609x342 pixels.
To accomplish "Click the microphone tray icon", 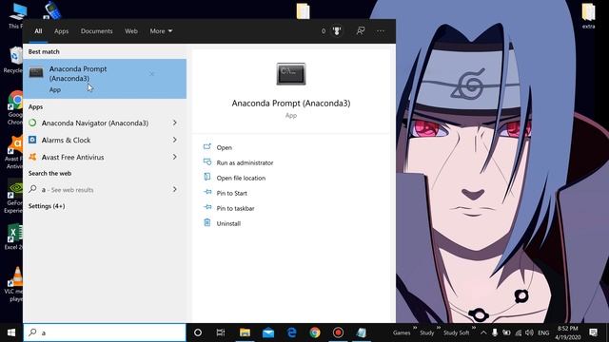I will 495,332.
